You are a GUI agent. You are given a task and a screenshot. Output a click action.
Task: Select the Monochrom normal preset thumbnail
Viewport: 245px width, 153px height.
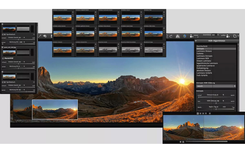click(x=108, y=50)
